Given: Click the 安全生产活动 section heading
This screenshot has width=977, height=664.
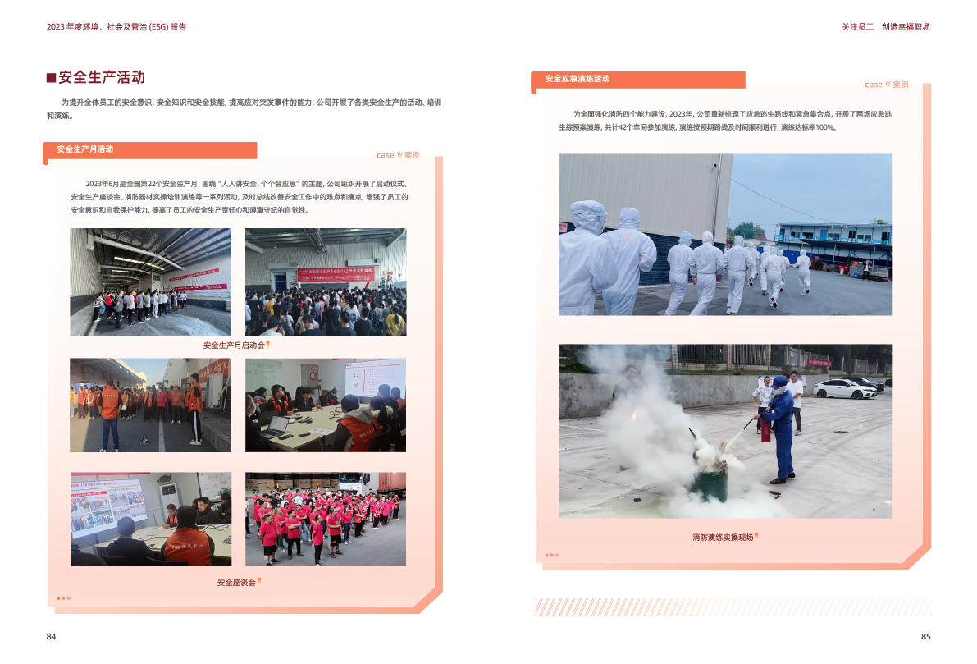Looking at the screenshot, I should pyautogui.click(x=102, y=78).
